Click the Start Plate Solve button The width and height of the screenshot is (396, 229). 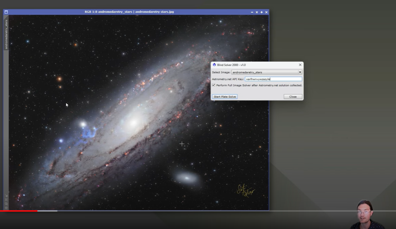tap(224, 97)
